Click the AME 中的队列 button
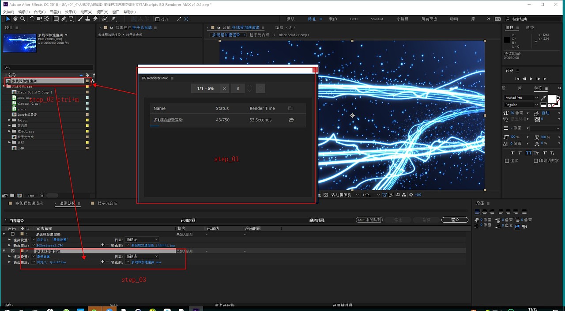 369,220
